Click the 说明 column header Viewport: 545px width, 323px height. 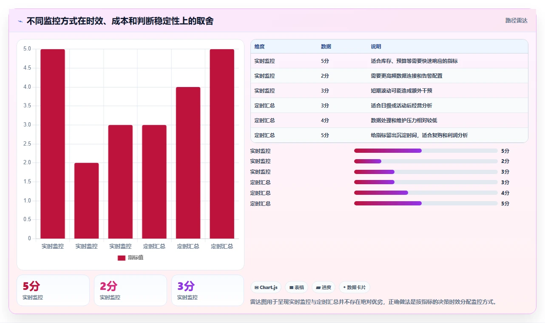point(376,47)
